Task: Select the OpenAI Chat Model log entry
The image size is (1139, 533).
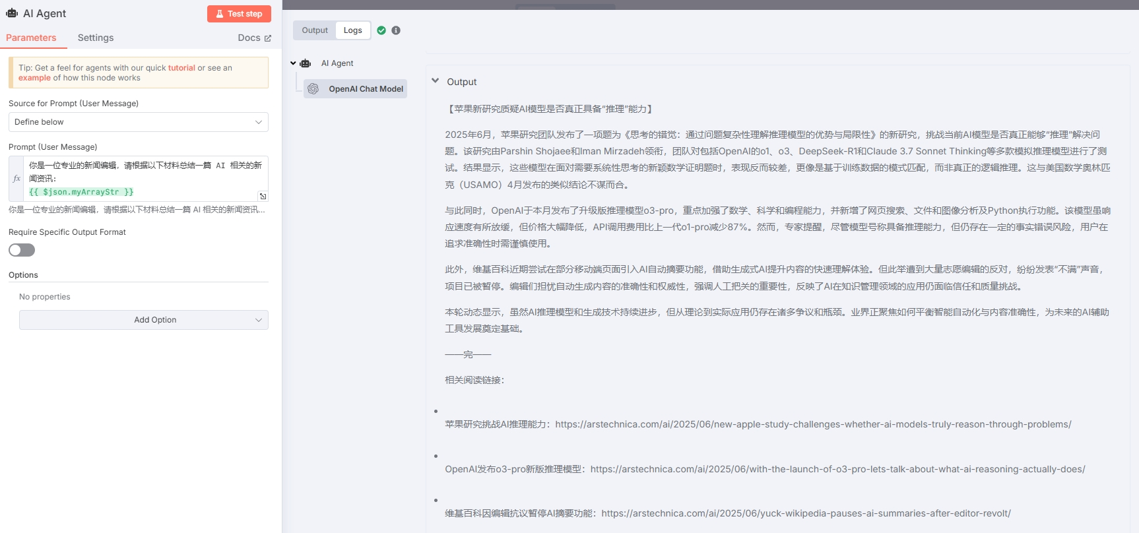Action: pos(356,89)
